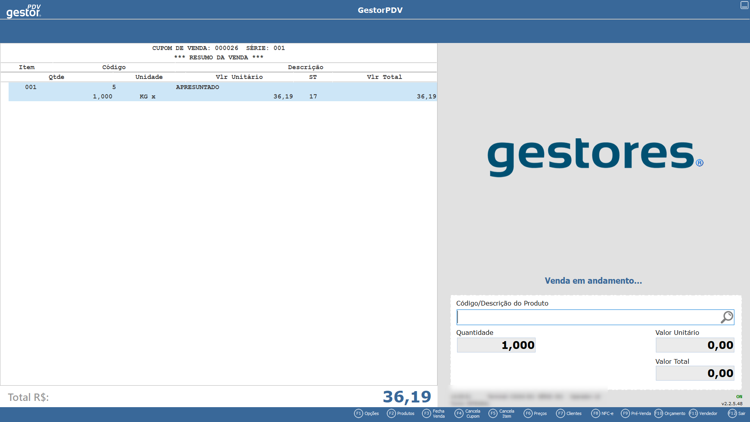Click the minimize window icon at top right
This screenshot has width=750, height=422.
coord(744,5)
